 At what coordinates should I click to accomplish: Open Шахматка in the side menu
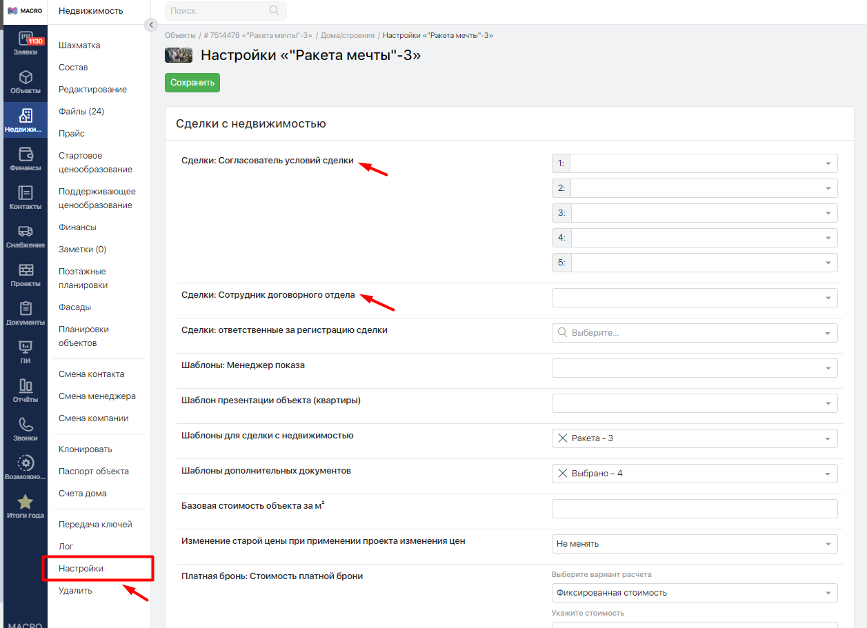coord(79,45)
